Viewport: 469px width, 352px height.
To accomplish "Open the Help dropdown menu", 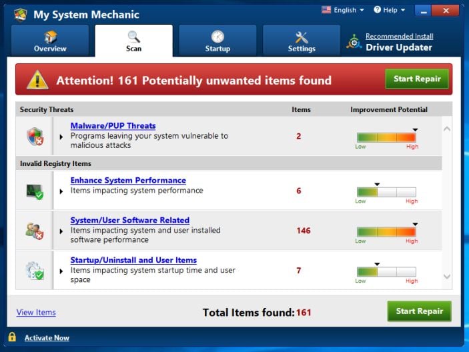I will [390, 10].
